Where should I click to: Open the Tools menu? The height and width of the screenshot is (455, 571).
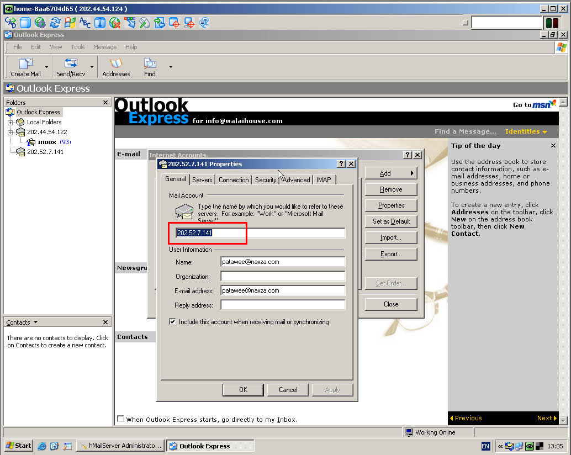[77, 47]
